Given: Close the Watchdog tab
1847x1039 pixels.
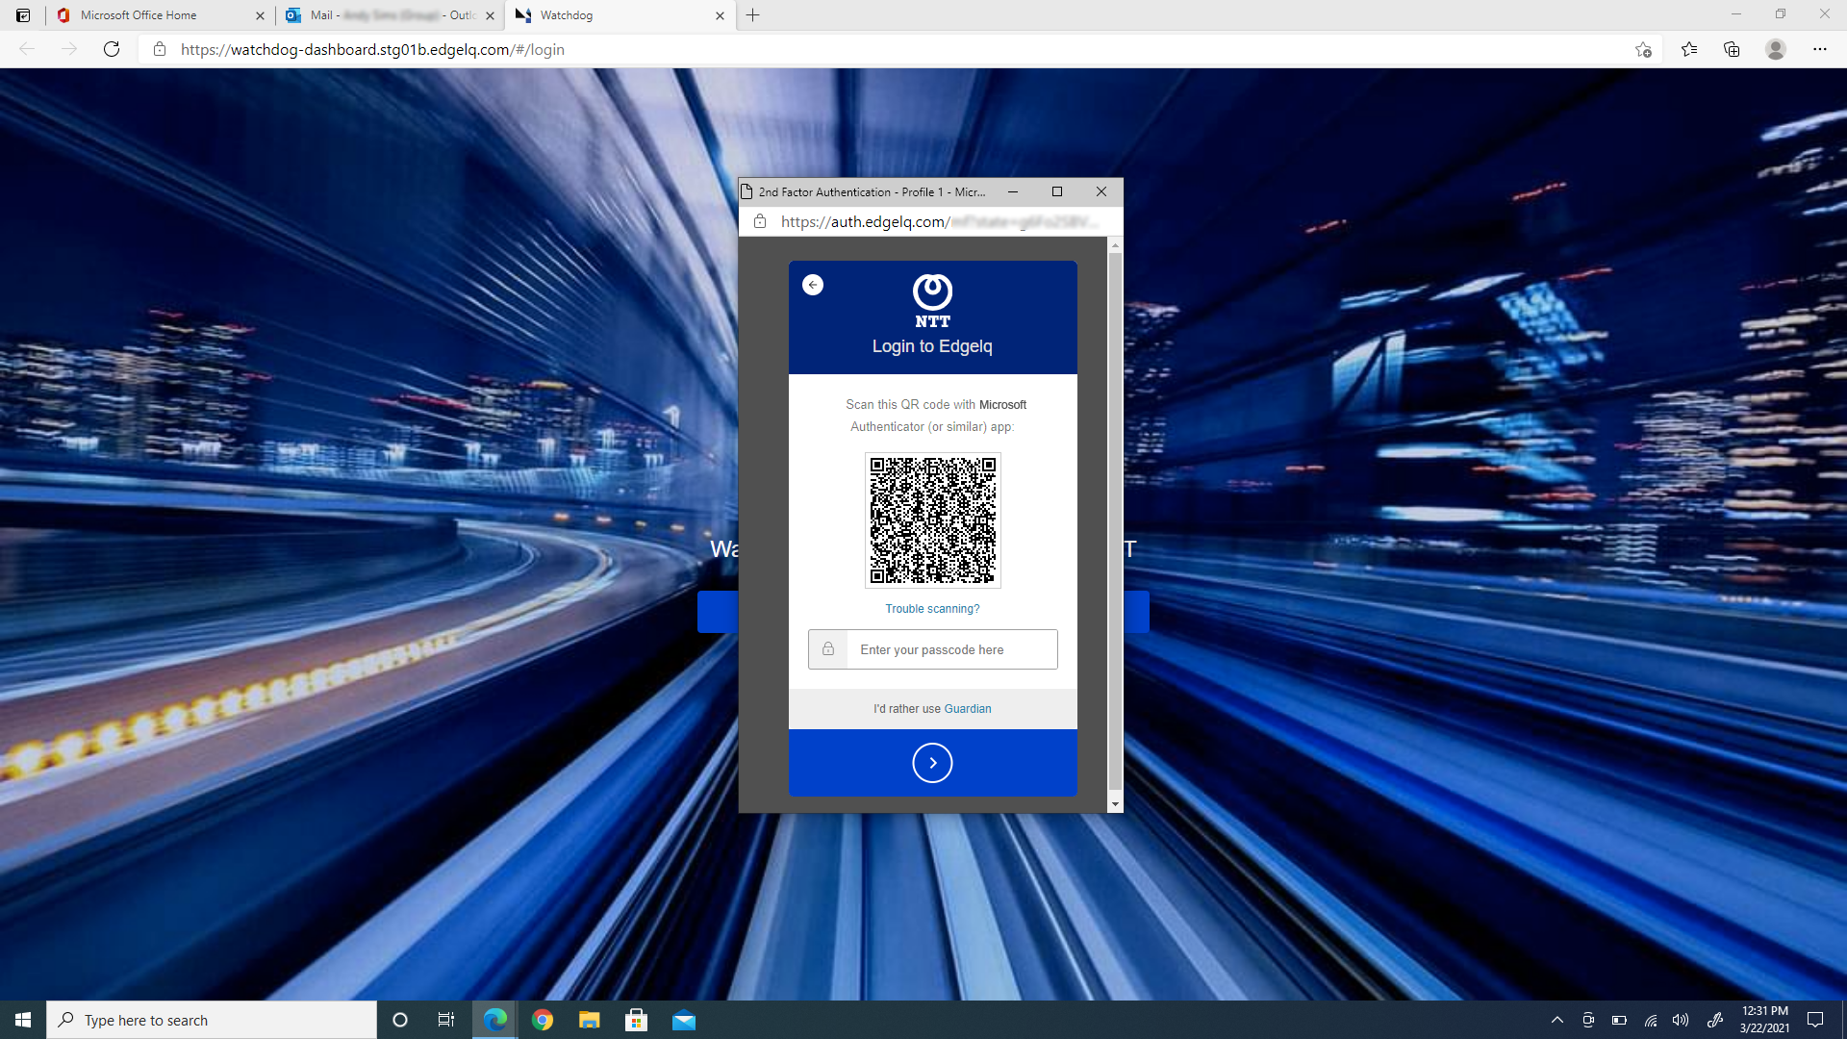Looking at the screenshot, I should point(720,15).
